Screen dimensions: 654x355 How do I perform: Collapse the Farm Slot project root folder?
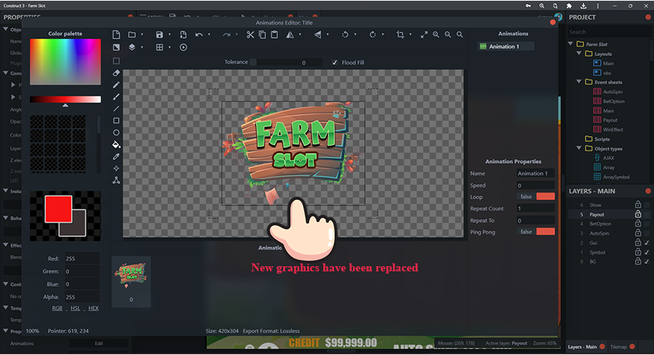[570, 44]
